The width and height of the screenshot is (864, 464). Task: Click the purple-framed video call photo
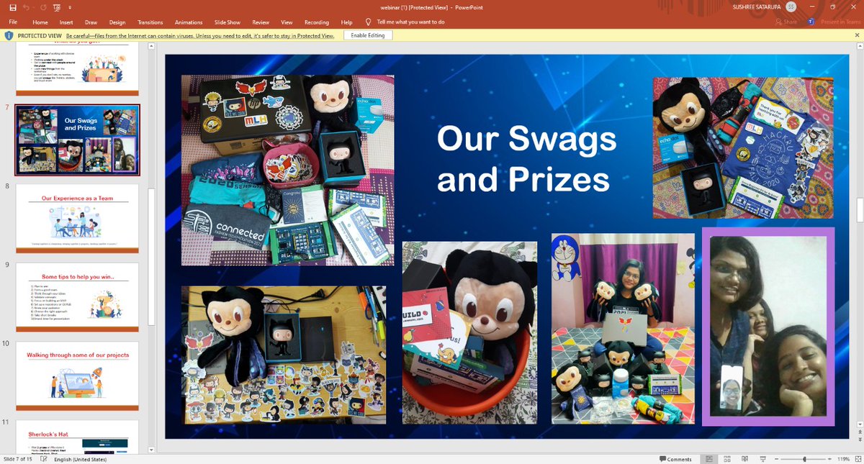click(768, 327)
